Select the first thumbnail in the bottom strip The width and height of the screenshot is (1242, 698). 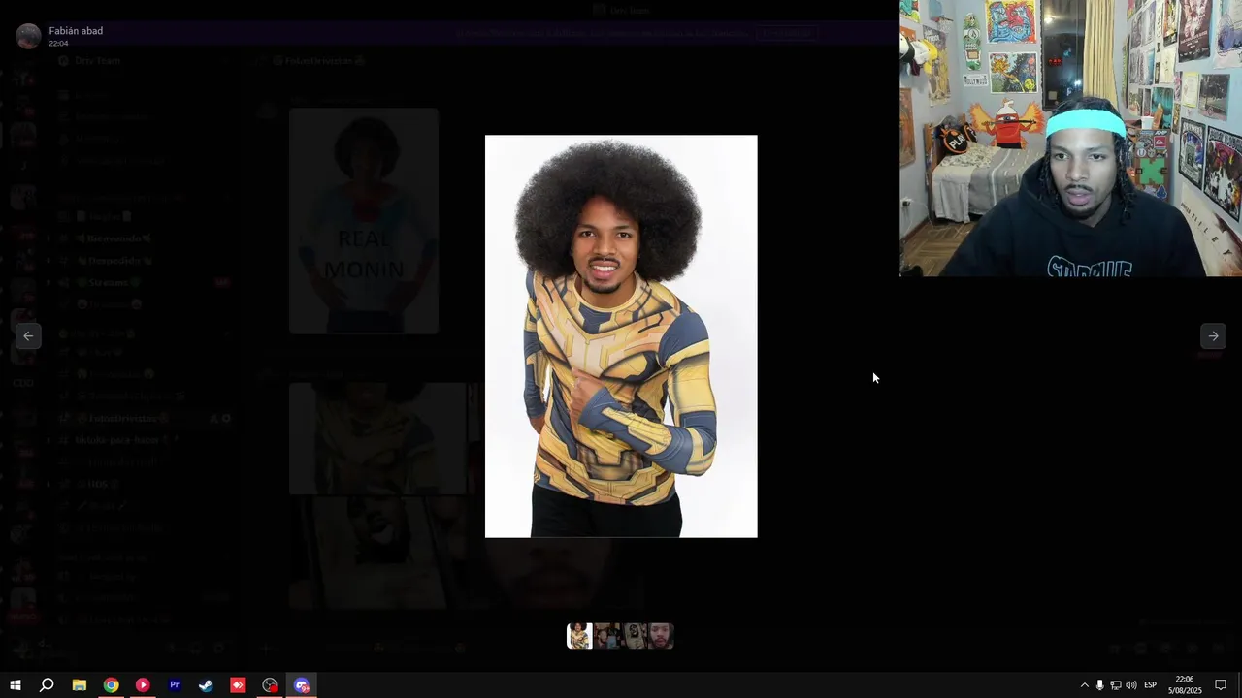579,636
